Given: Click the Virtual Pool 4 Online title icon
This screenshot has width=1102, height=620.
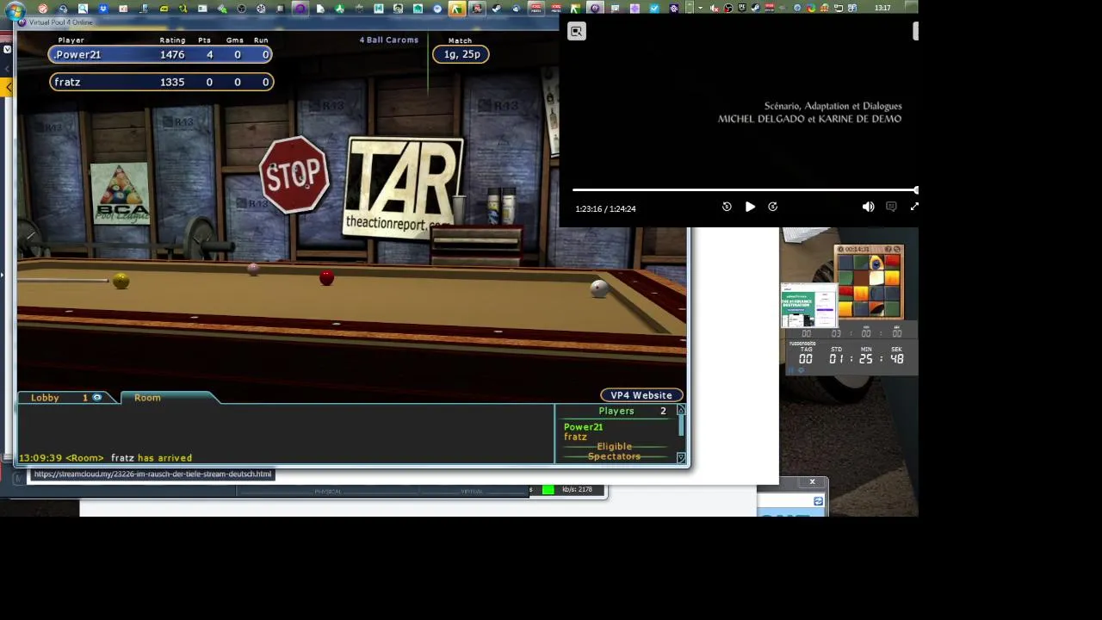Looking at the screenshot, I should tap(22, 22).
